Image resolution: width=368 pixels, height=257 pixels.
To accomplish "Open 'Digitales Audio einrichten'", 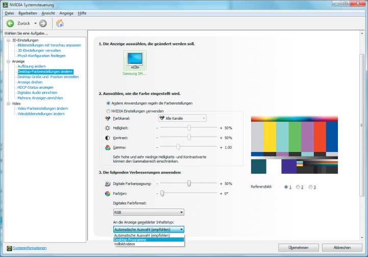I will coord(37,93).
